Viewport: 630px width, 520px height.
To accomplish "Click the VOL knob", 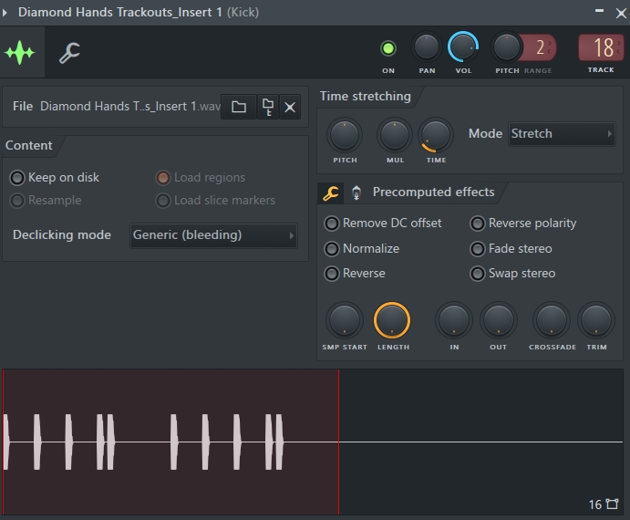I will point(463,47).
